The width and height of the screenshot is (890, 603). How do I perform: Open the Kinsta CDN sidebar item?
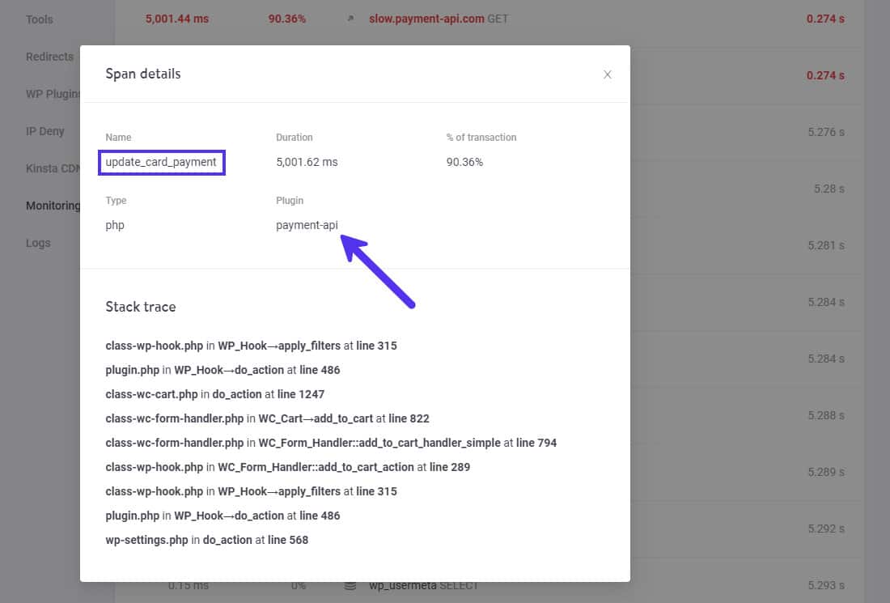pos(53,168)
